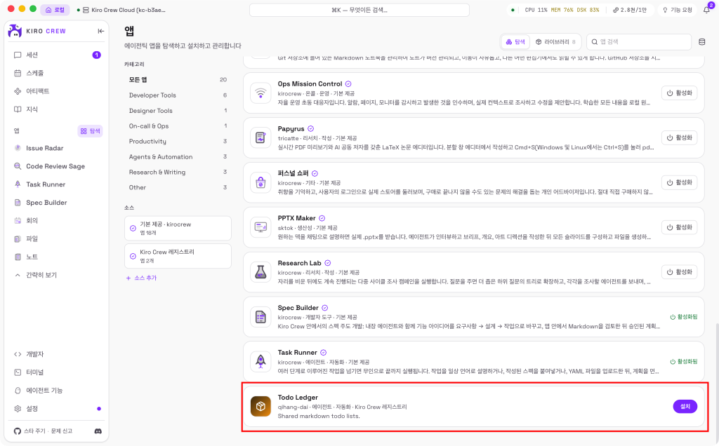The image size is (719, 446).
Task: Collapse the sidebar with the arrow icon
Action: [101, 31]
